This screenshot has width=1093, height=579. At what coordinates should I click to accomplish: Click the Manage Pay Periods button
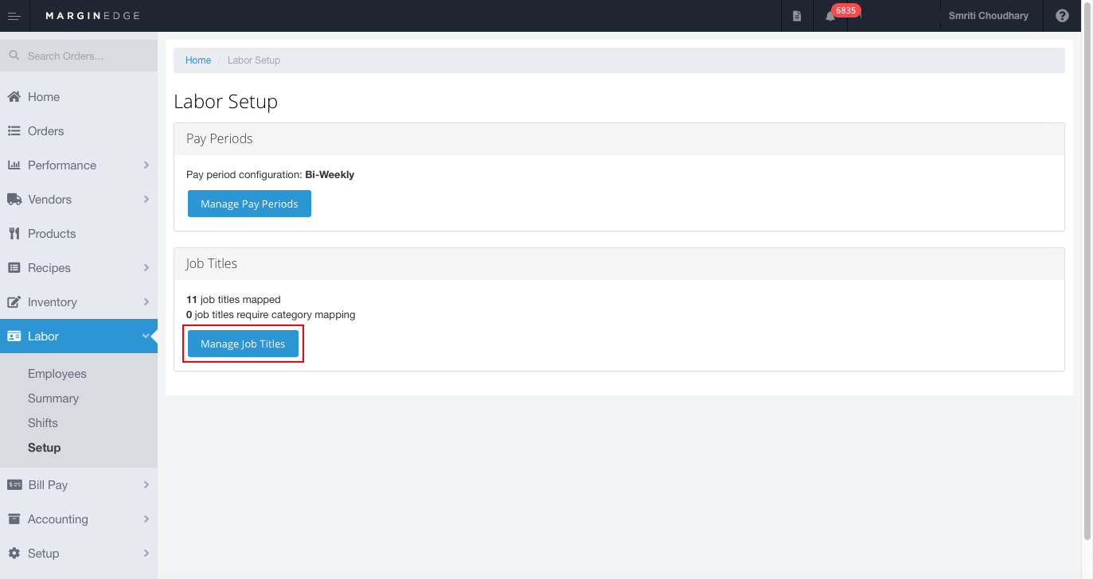[x=249, y=204]
